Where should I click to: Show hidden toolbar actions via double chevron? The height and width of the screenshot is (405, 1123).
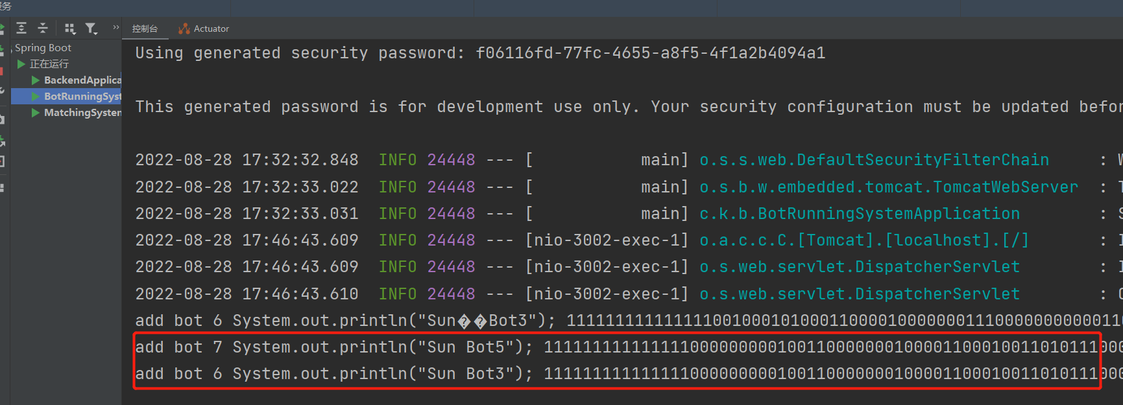coord(116,27)
